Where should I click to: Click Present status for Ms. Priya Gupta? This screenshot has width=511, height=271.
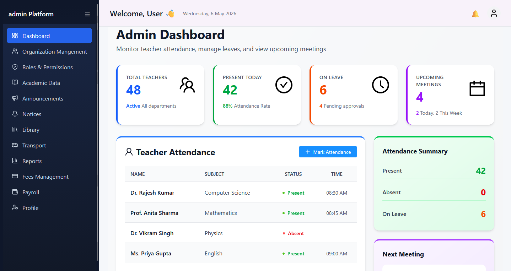[x=294, y=254]
